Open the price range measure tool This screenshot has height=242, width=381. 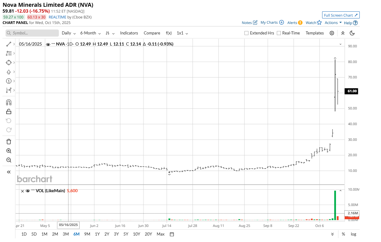[9, 90]
